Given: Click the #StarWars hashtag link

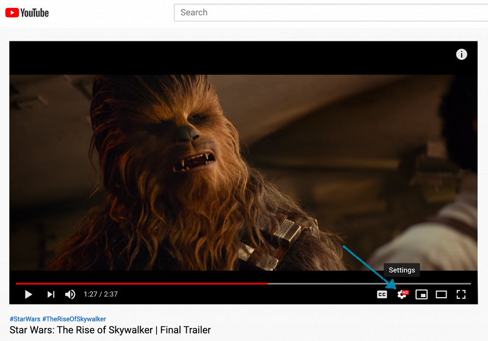Looking at the screenshot, I should [x=25, y=319].
